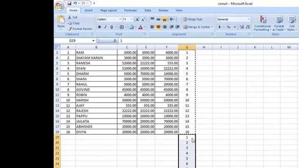Increase decimal places
Image resolution: width=299 pixels, height=168 pixels.
[242, 27]
